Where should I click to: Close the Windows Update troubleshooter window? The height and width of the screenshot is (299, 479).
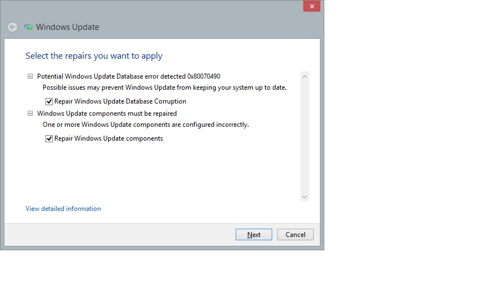pyautogui.click(x=312, y=6)
